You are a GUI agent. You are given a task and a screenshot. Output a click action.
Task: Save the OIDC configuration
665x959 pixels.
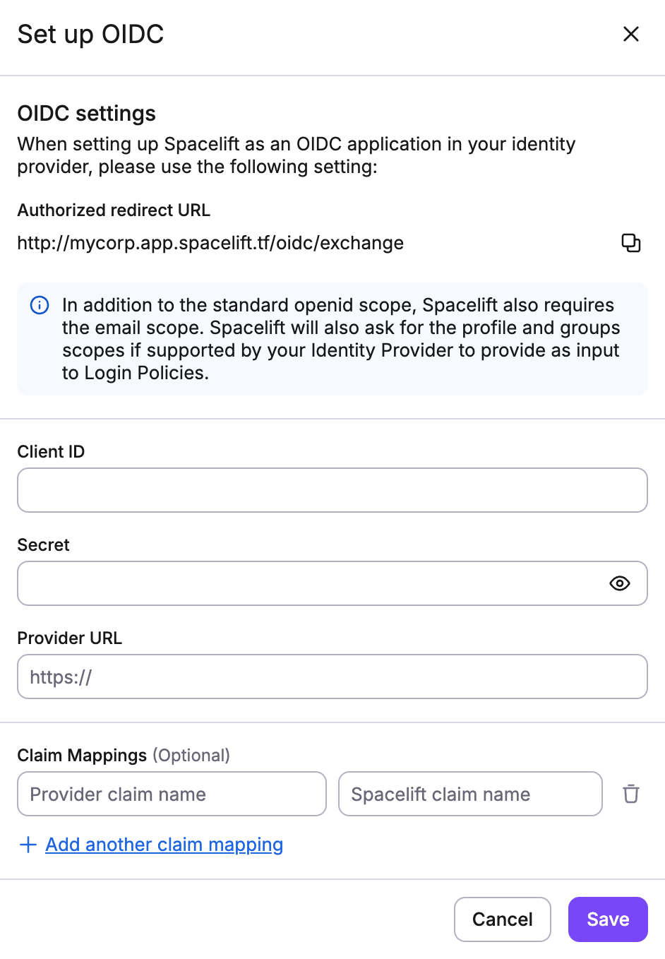[x=607, y=919]
